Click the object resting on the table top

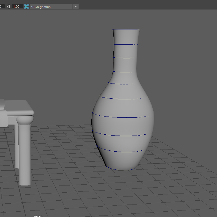(2, 105)
